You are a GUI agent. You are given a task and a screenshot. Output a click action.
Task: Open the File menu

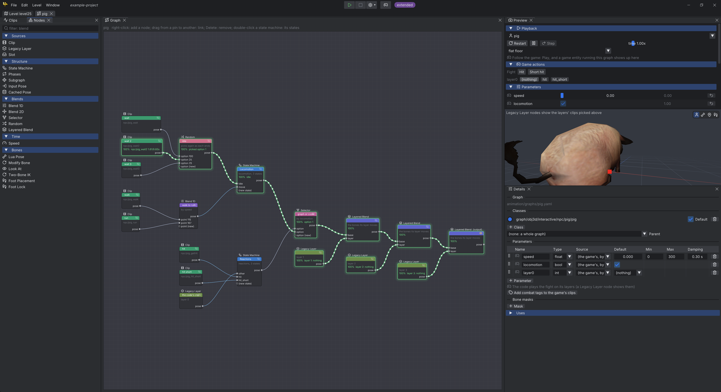coord(14,5)
